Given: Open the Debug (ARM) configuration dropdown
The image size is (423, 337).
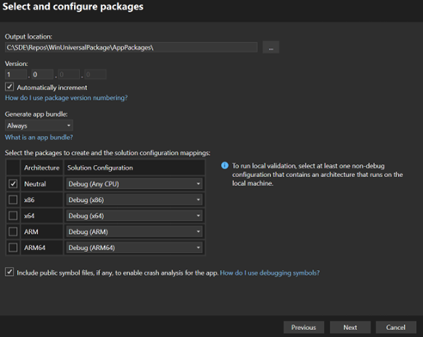Looking at the screenshot, I should coord(134,231).
